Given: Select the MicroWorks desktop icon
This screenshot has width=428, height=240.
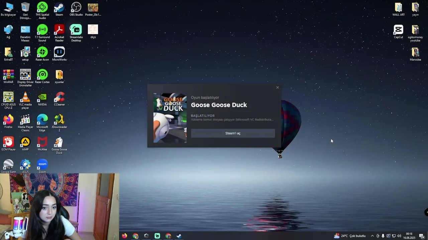Looking at the screenshot, I should [x=59, y=54].
